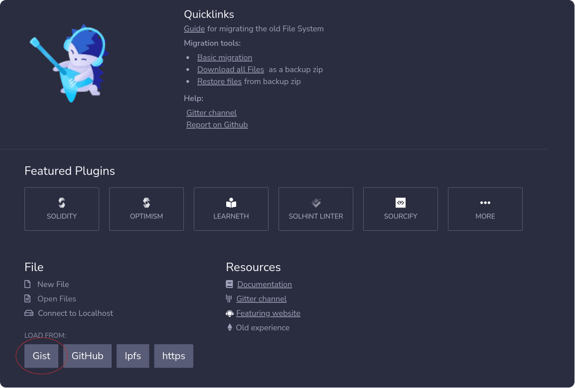Choose Open Files option
This screenshot has height=388, width=575.
coord(57,298)
